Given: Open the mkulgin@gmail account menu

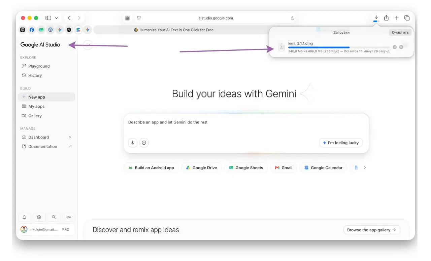Looking at the screenshot, I should (46, 229).
